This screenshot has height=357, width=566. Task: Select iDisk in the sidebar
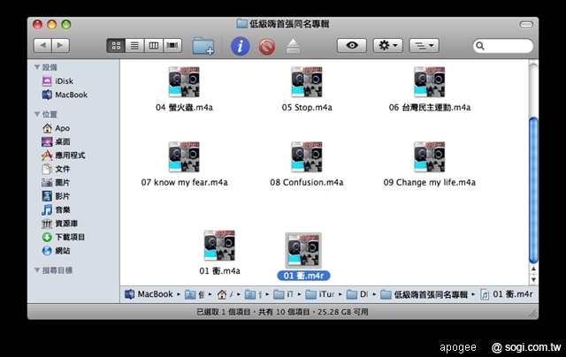[57, 80]
